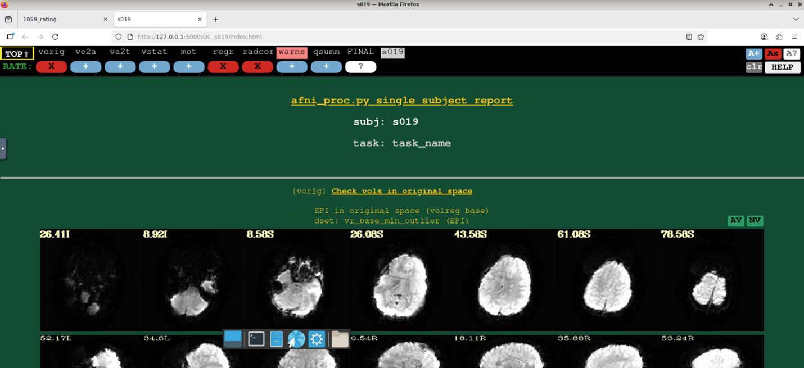Open the Extensions puzzle icon
This screenshot has height=368, width=804.
coord(779,37)
